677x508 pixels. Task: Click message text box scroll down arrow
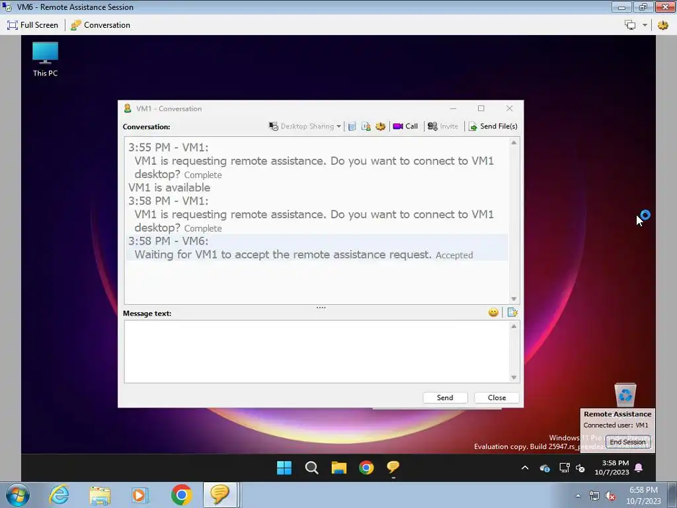click(x=514, y=377)
